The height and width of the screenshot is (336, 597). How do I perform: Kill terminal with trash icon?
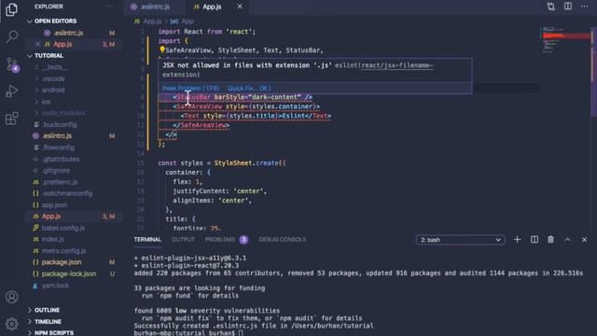550,240
